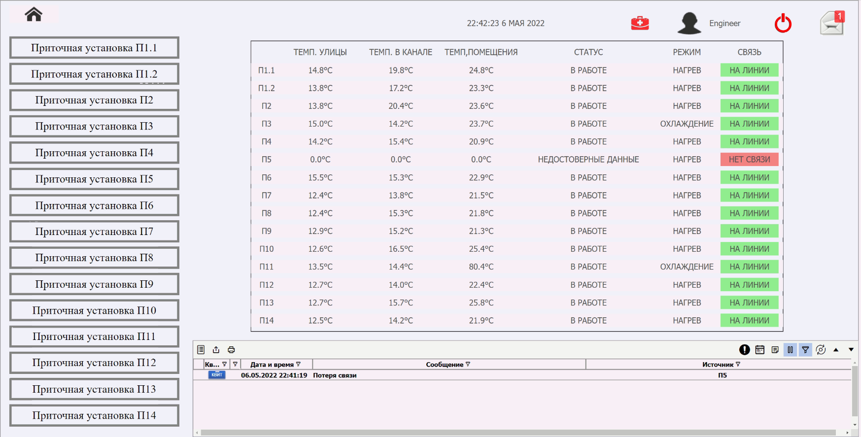Open the red first-aid kit icon
Viewport: 861px width, 437px height.
pos(640,23)
